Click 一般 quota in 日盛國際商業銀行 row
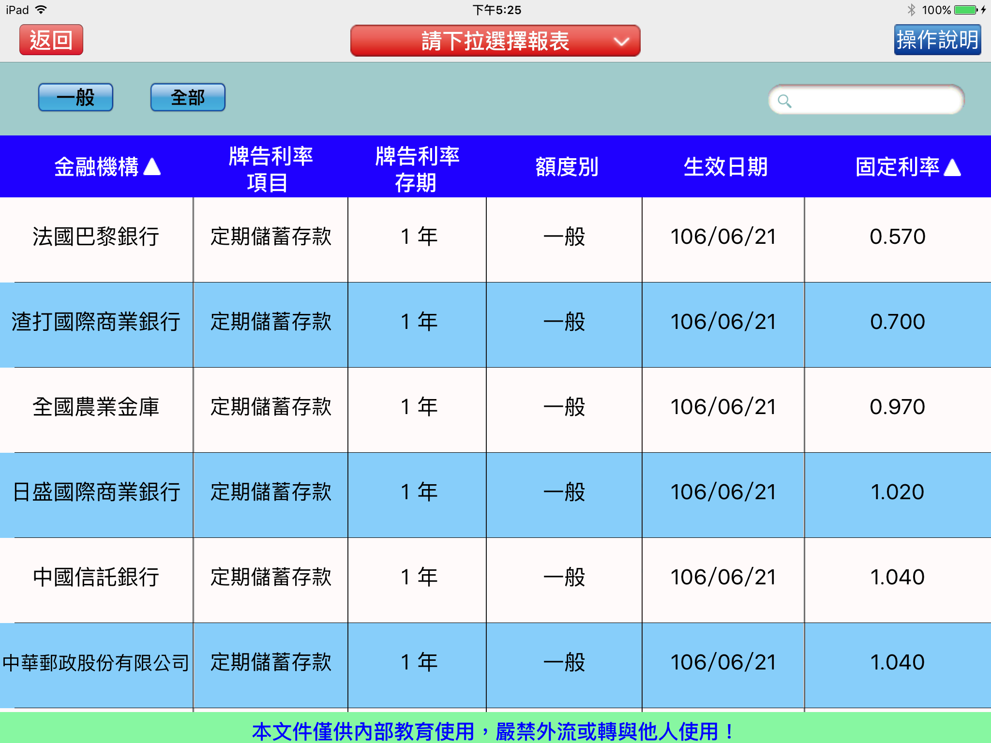The width and height of the screenshot is (991, 743). [x=564, y=492]
